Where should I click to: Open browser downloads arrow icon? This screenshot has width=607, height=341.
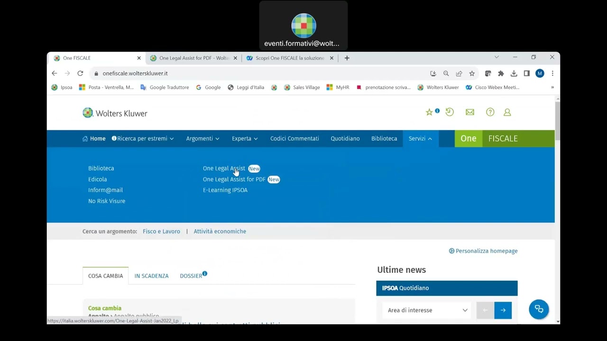click(x=514, y=73)
